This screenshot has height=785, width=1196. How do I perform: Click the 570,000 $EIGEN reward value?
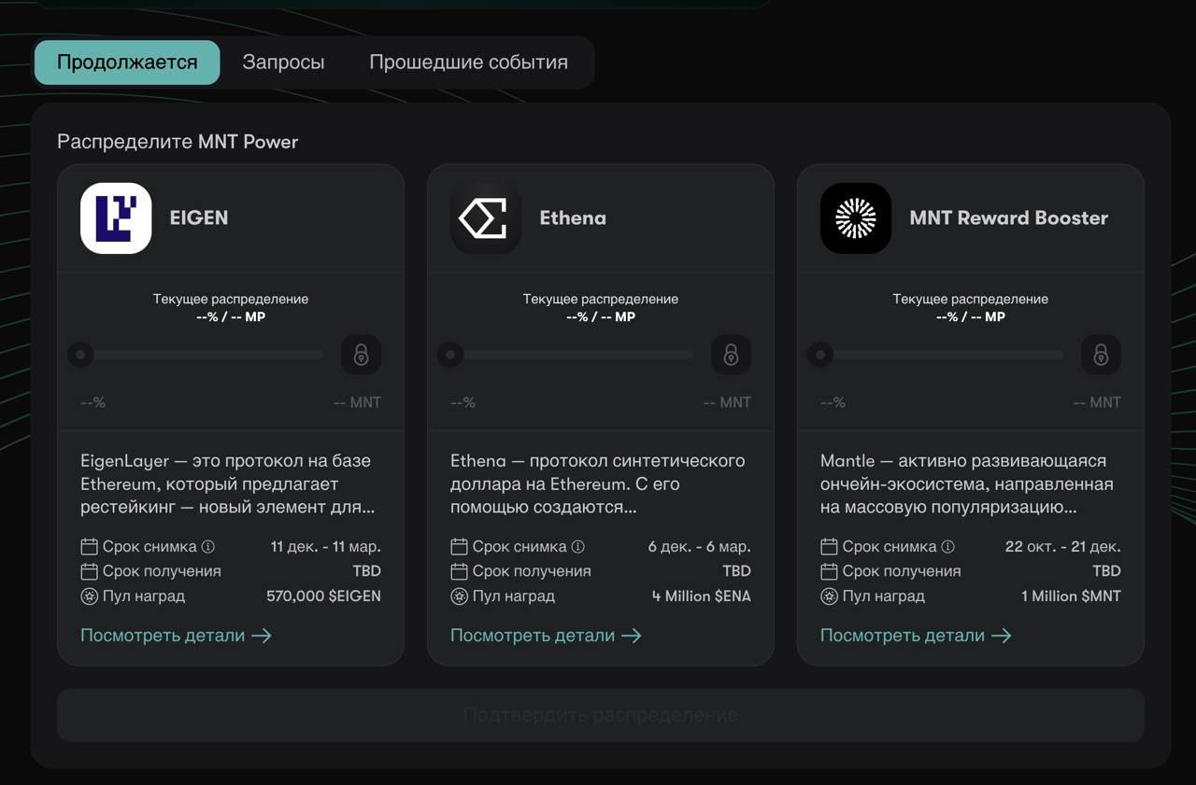coord(323,596)
